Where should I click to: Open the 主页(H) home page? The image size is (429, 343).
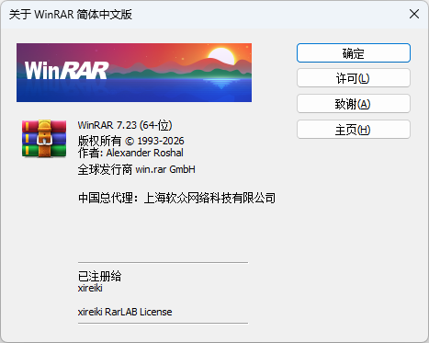point(354,130)
